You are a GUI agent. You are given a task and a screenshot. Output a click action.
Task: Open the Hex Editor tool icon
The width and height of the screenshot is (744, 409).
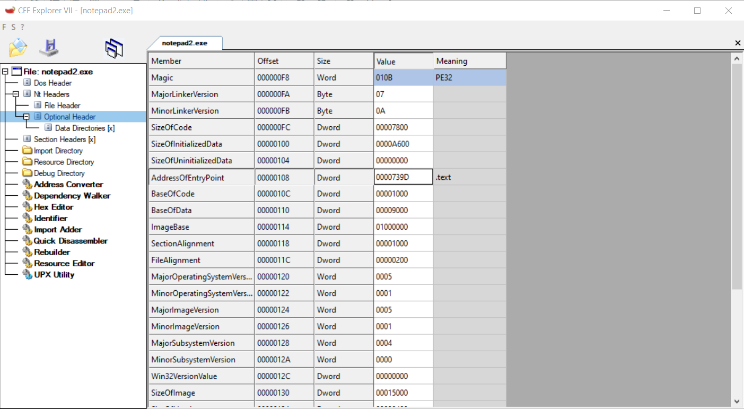(27, 207)
